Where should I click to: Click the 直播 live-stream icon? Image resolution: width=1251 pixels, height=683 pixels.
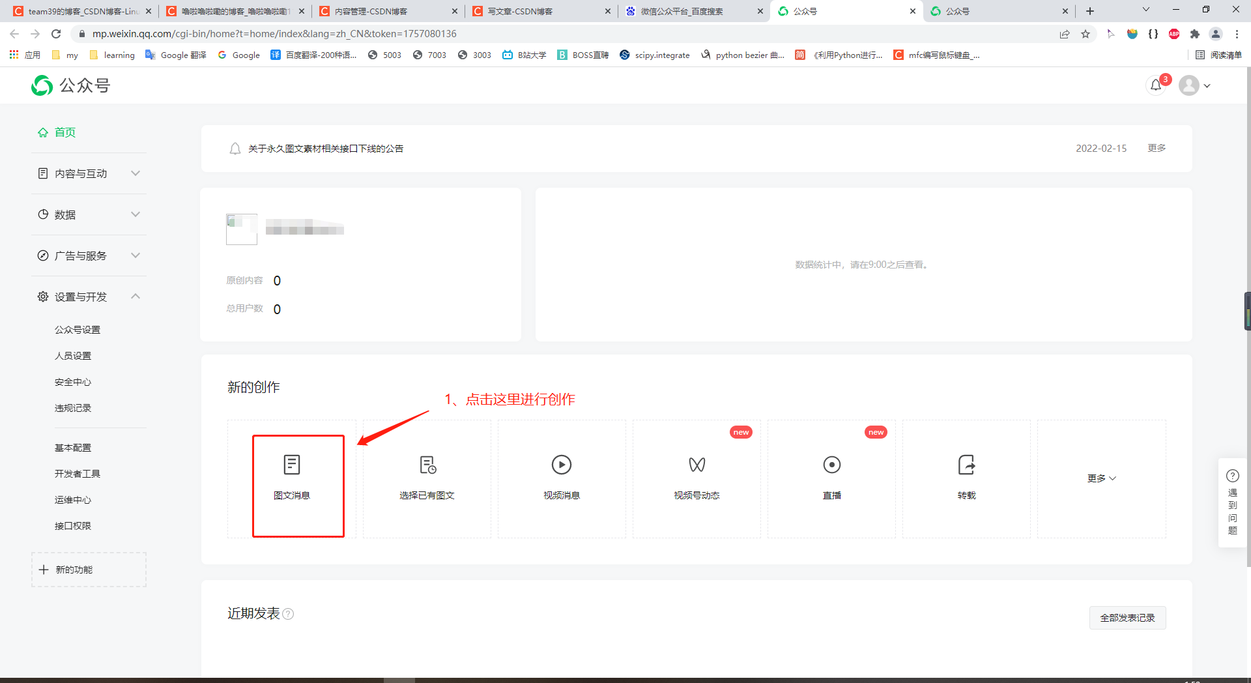[831, 465]
